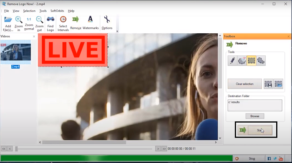Image resolution: width=292 pixels, height=163 pixels.
Task: Click the 00:00:00 00 / 00:00:11 time display
Action: click(181, 149)
